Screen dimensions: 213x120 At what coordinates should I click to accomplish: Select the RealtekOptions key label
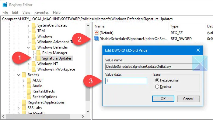[x=45, y=97]
